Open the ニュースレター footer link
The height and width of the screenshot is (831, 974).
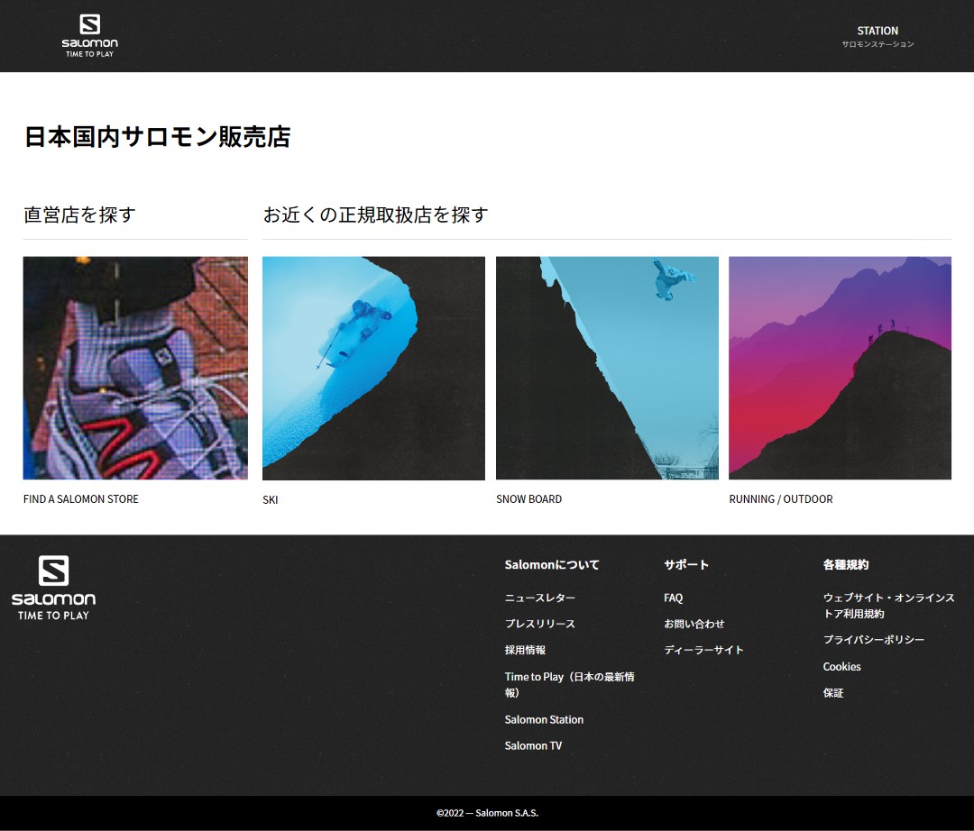coord(540,598)
